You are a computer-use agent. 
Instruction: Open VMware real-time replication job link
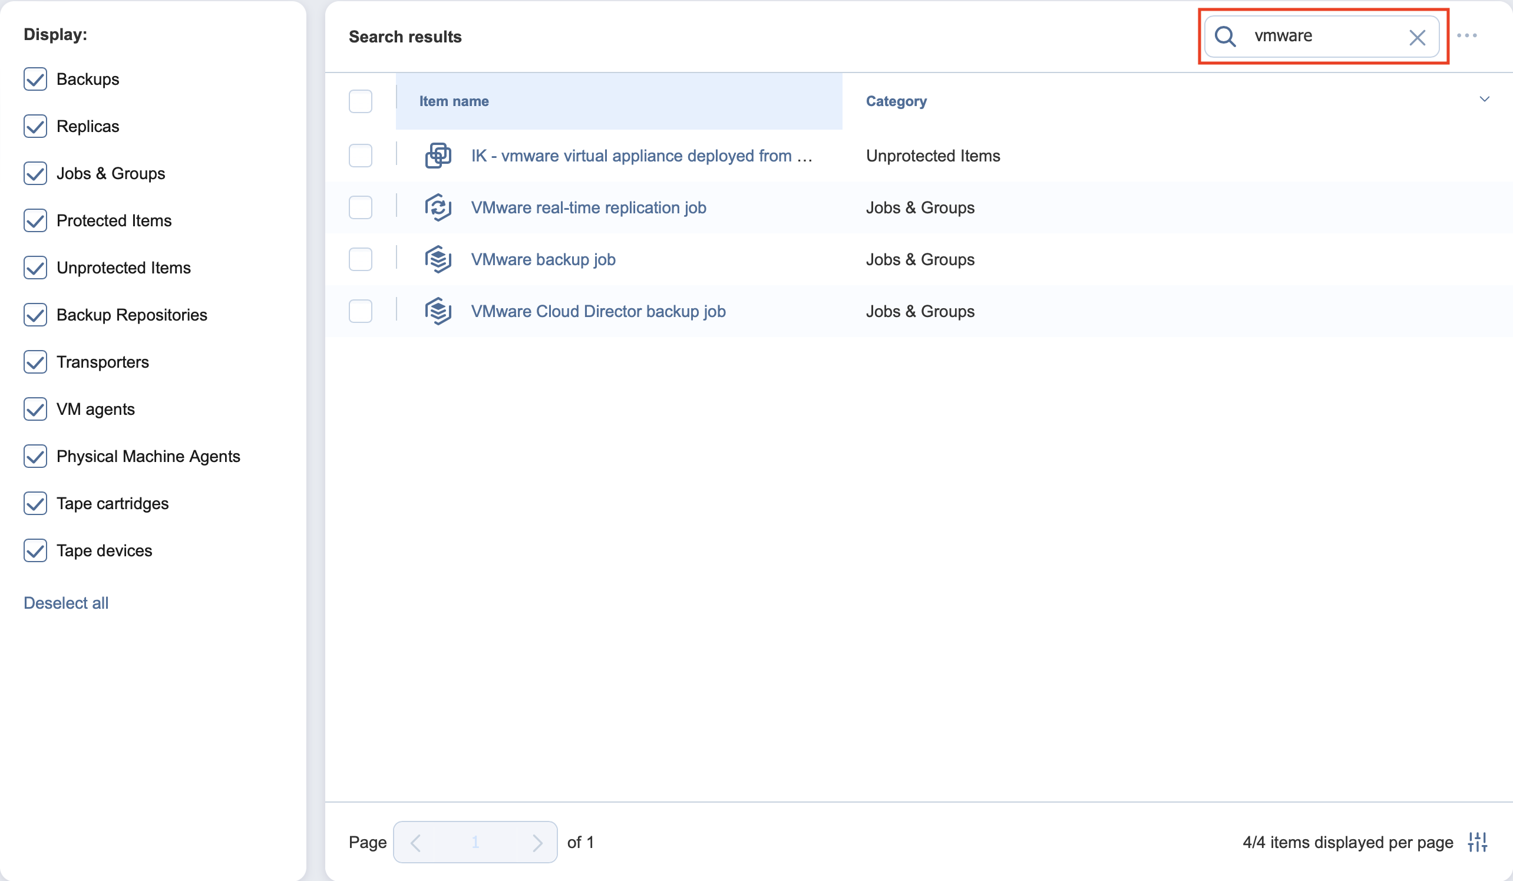[x=589, y=207]
